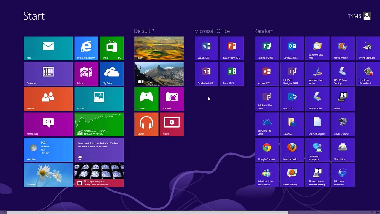Open the Games tile

[x=146, y=99]
